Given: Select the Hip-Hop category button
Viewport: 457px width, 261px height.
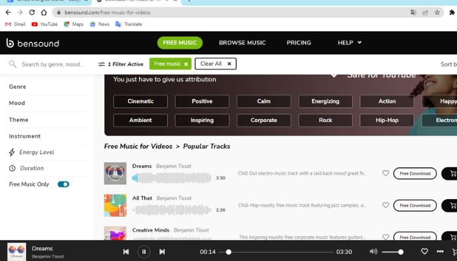Looking at the screenshot, I should 387,120.
